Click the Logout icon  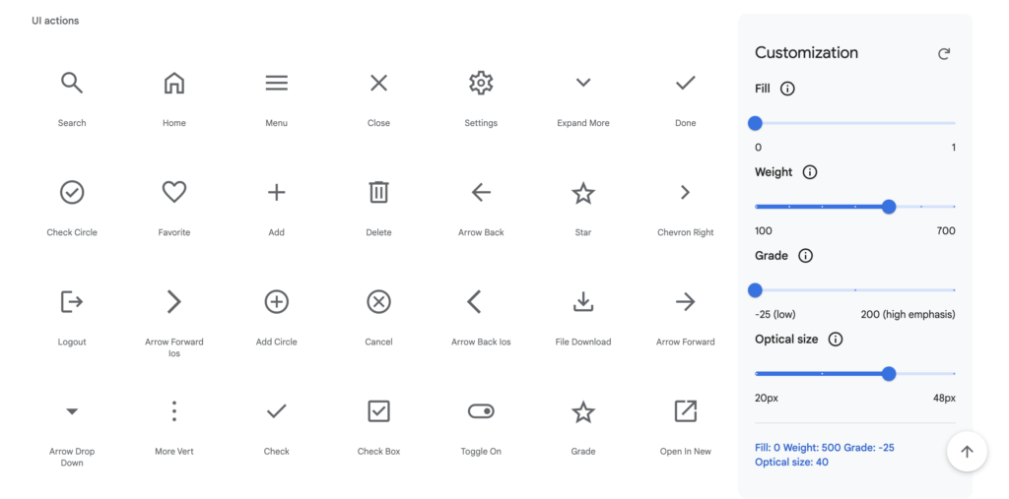click(x=72, y=302)
